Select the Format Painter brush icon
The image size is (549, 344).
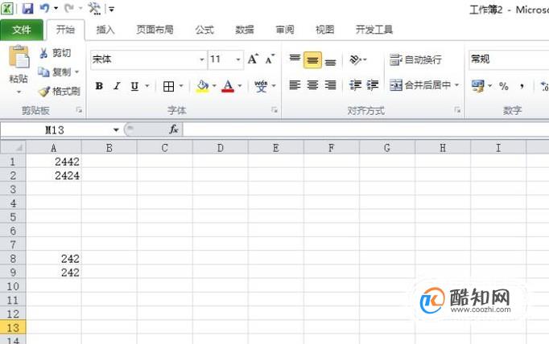point(44,92)
